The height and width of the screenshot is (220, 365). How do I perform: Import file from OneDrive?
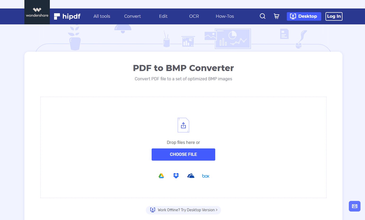click(x=191, y=176)
